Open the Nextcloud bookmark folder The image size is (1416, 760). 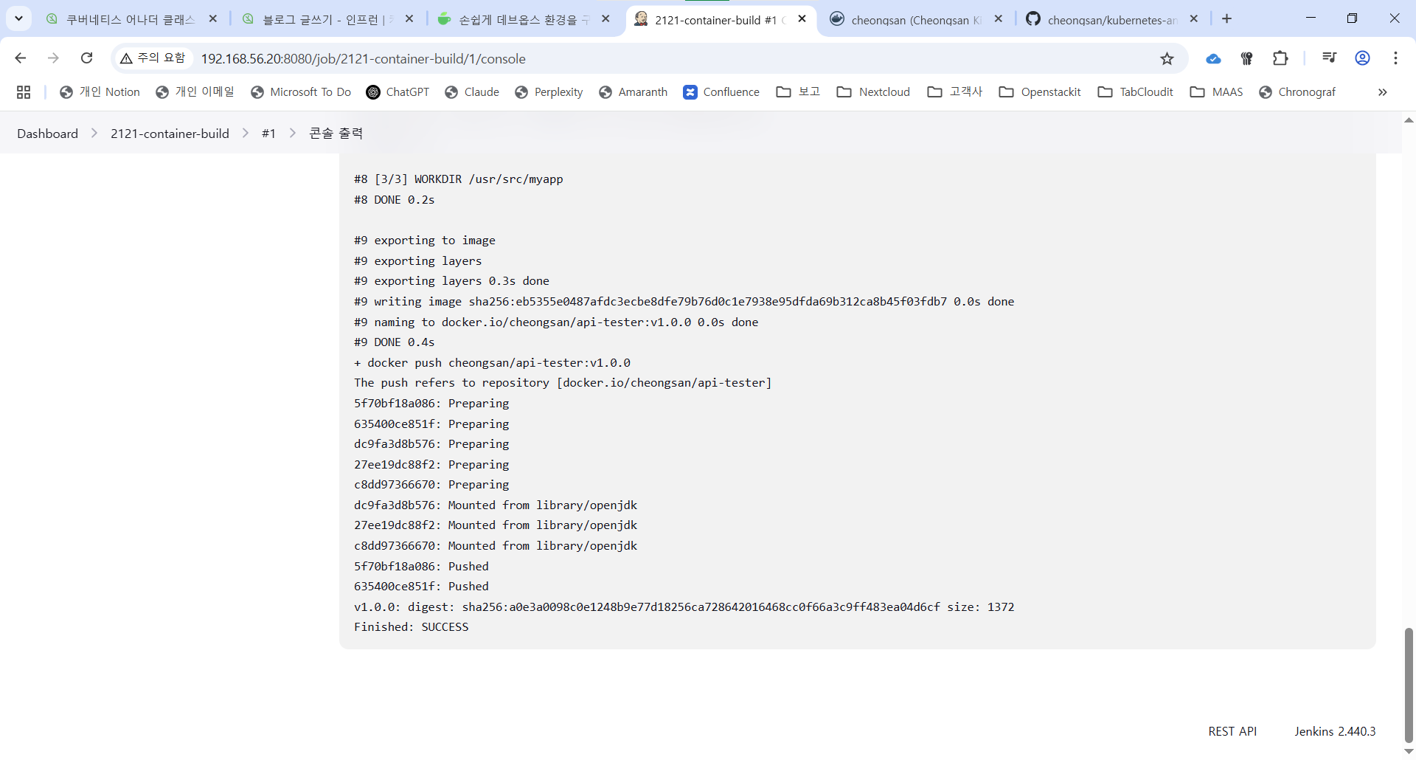[873, 92]
